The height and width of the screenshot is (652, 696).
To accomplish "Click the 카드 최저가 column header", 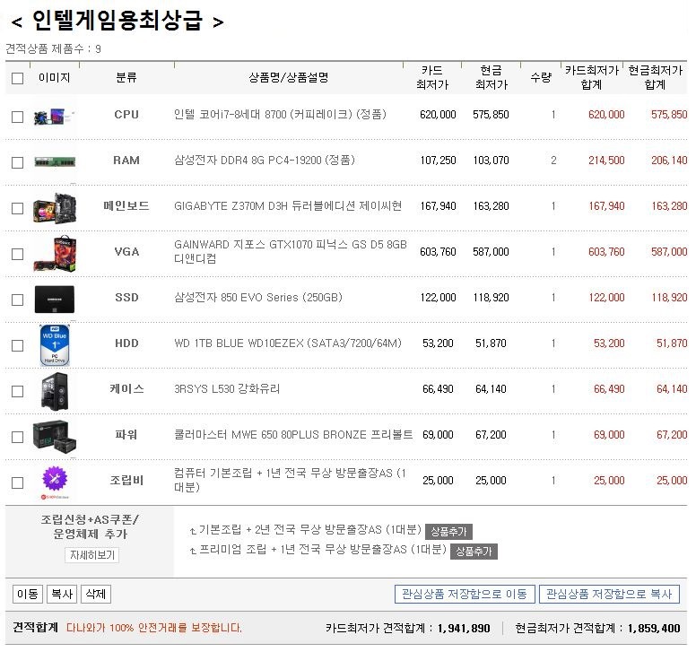I will (x=432, y=78).
